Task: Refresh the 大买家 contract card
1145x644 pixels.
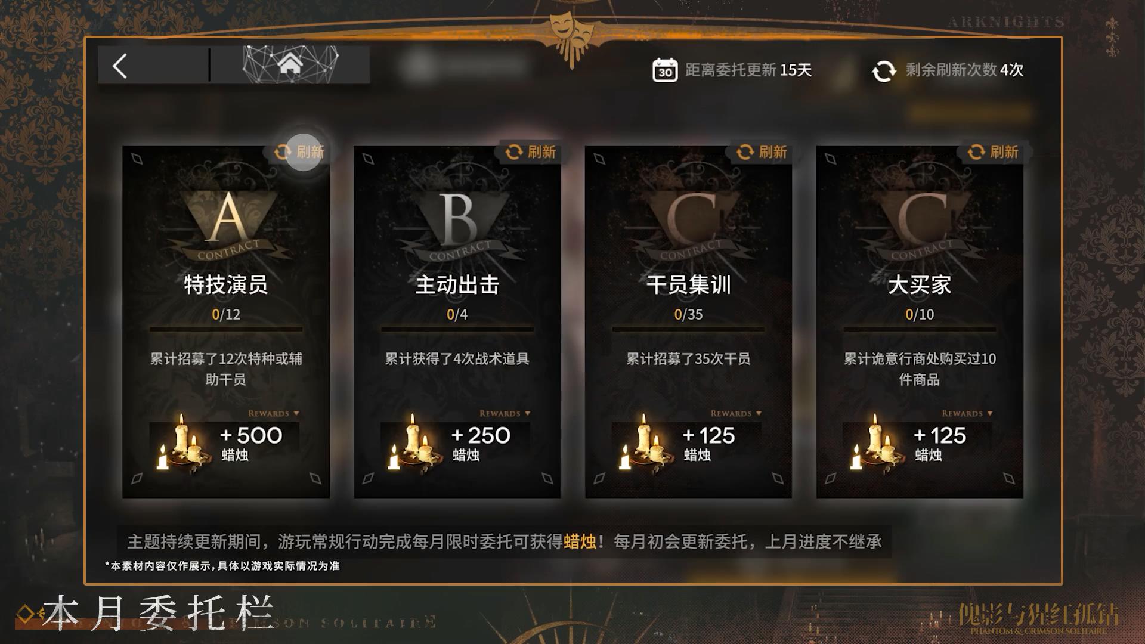Action: (992, 153)
